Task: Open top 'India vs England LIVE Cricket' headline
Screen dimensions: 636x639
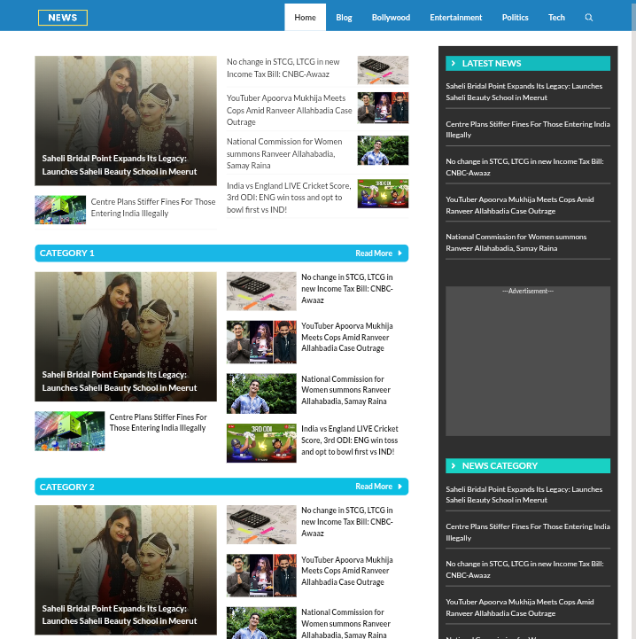Action: coord(289,198)
